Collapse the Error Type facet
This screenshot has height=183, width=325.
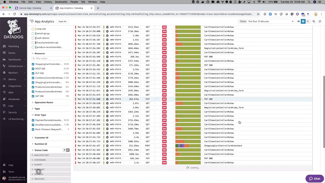[32, 115]
